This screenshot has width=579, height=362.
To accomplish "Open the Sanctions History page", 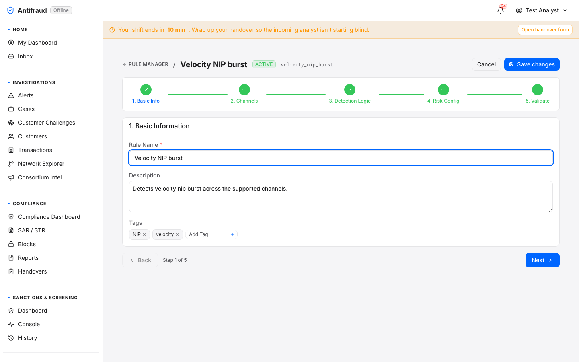I will [x=51, y=338].
